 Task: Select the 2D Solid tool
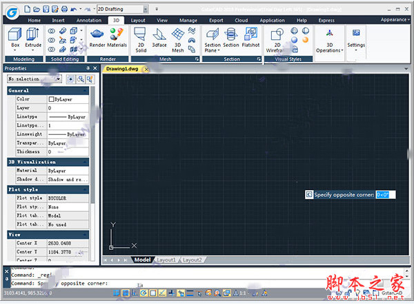141,40
